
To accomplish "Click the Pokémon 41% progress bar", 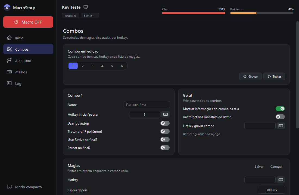I will click(261, 13).
